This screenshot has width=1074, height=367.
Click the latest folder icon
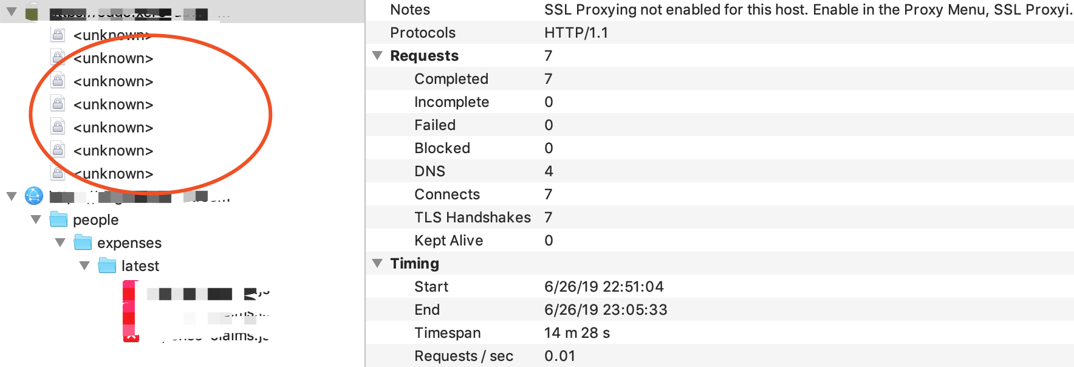107,266
